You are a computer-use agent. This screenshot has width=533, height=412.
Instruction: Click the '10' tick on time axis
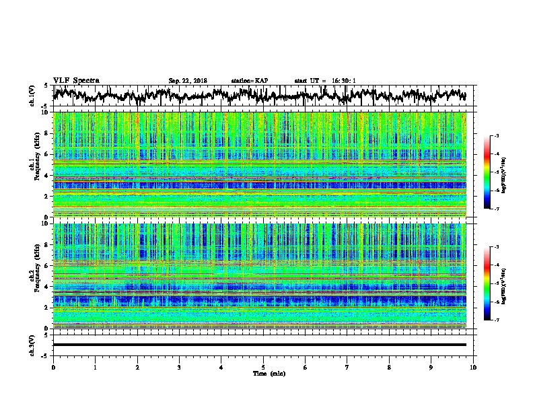473,368
